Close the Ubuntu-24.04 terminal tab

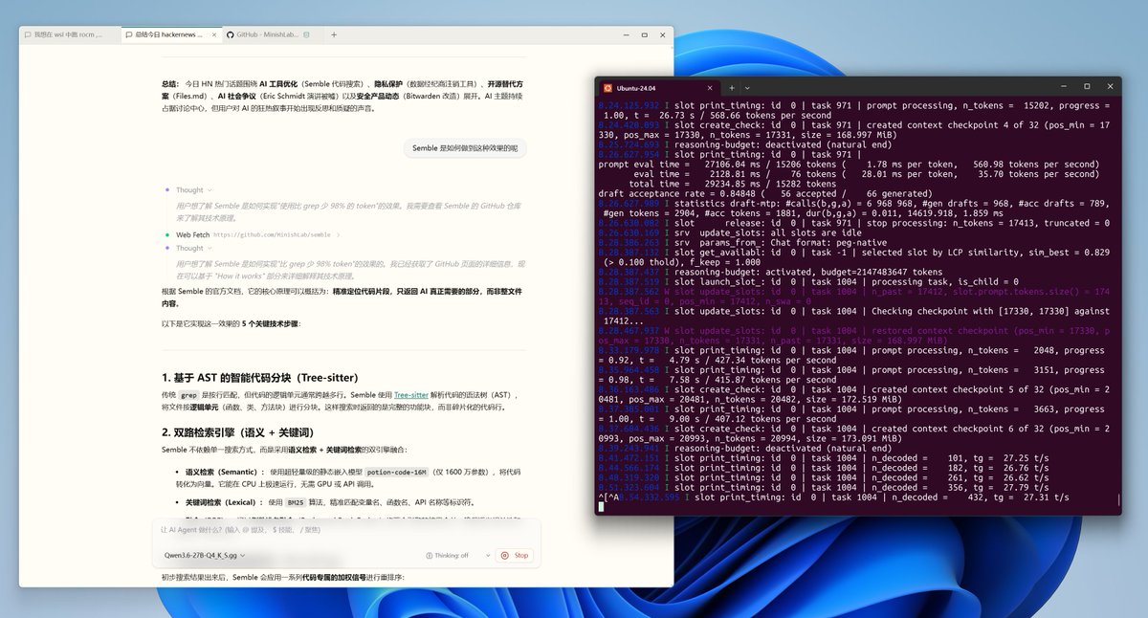pyautogui.click(x=709, y=86)
